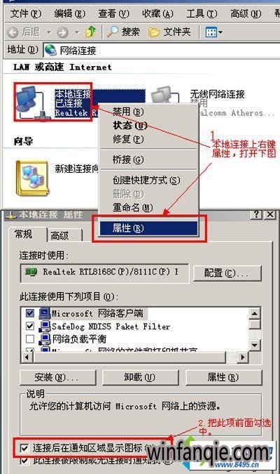This screenshot has height=474, width=280.
Task: Select the disabled wireless connection icon
Action: pyautogui.click(x=164, y=97)
